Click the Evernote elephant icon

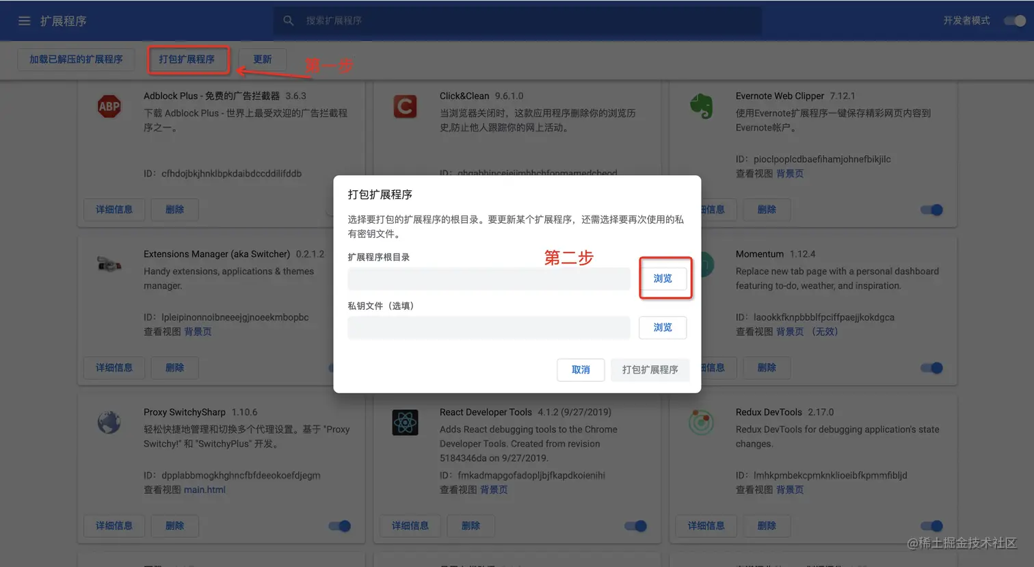point(701,106)
